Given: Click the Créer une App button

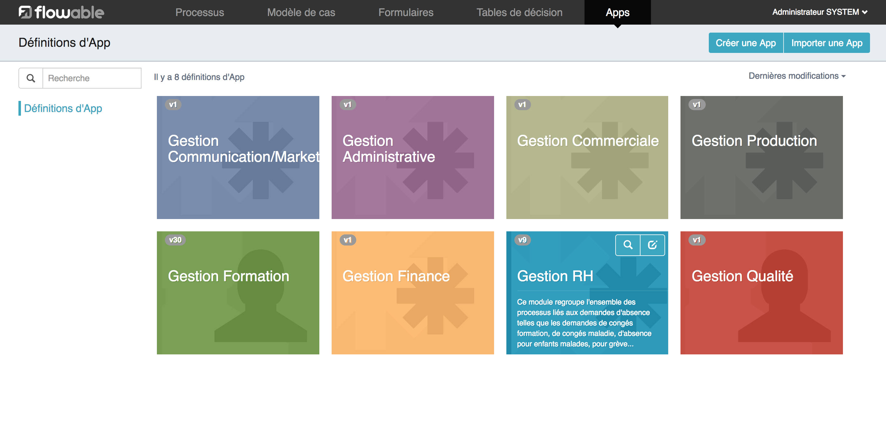Looking at the screenshot, I should (x=746, y=43).
